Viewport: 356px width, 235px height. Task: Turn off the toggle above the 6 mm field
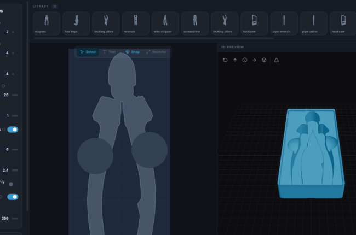[x=13, y=130]
